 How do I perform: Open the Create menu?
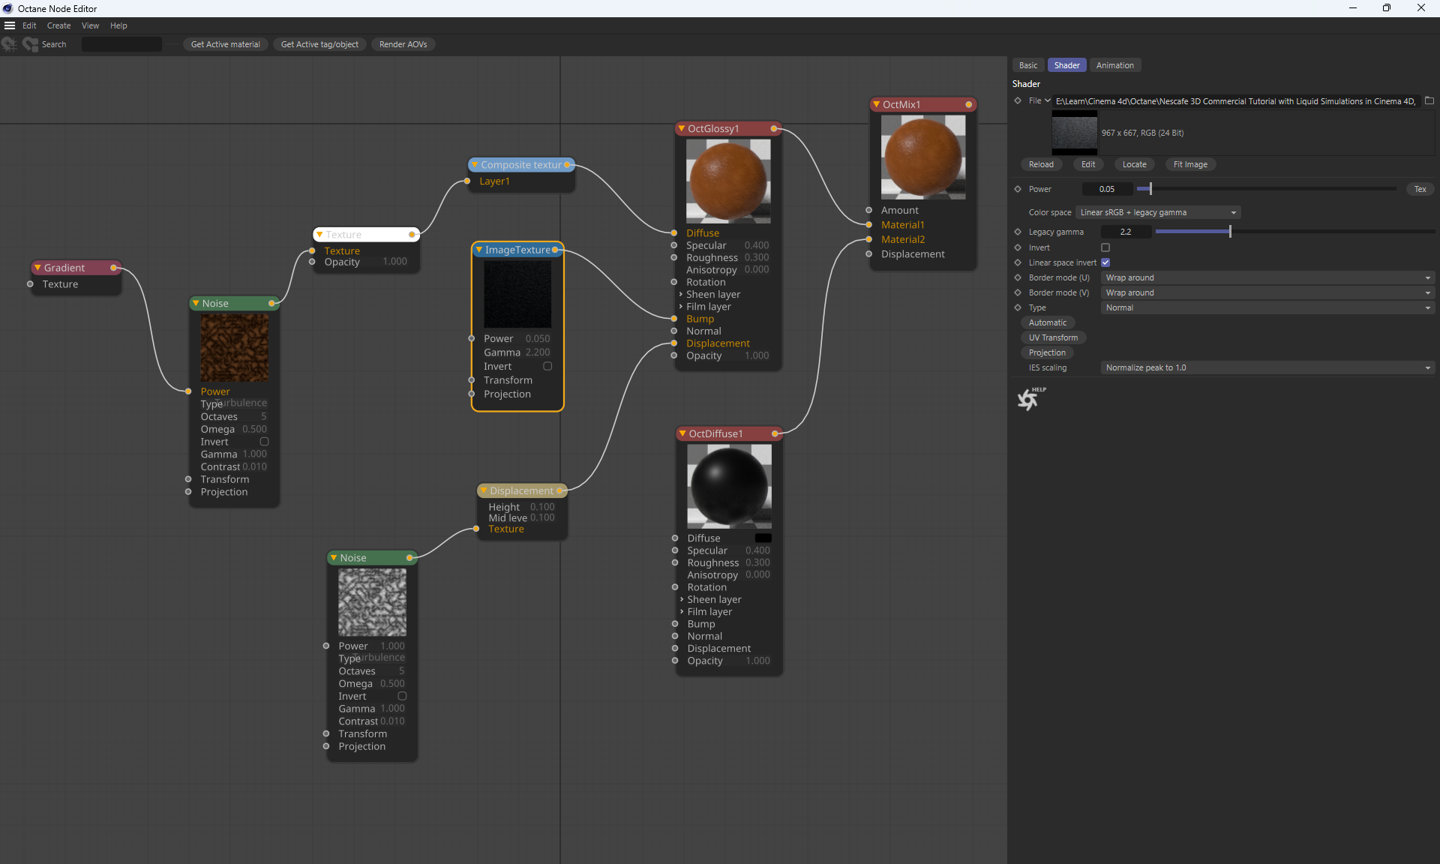[x=58, y=25]
